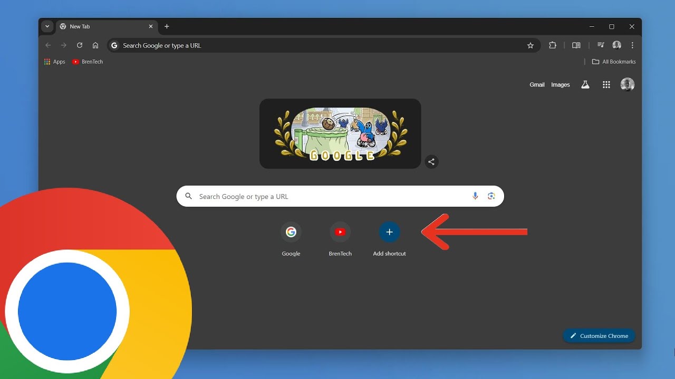Open Chrome's three-dot menu
Viewport: 675px width, 379px height.
click(632, 45)
